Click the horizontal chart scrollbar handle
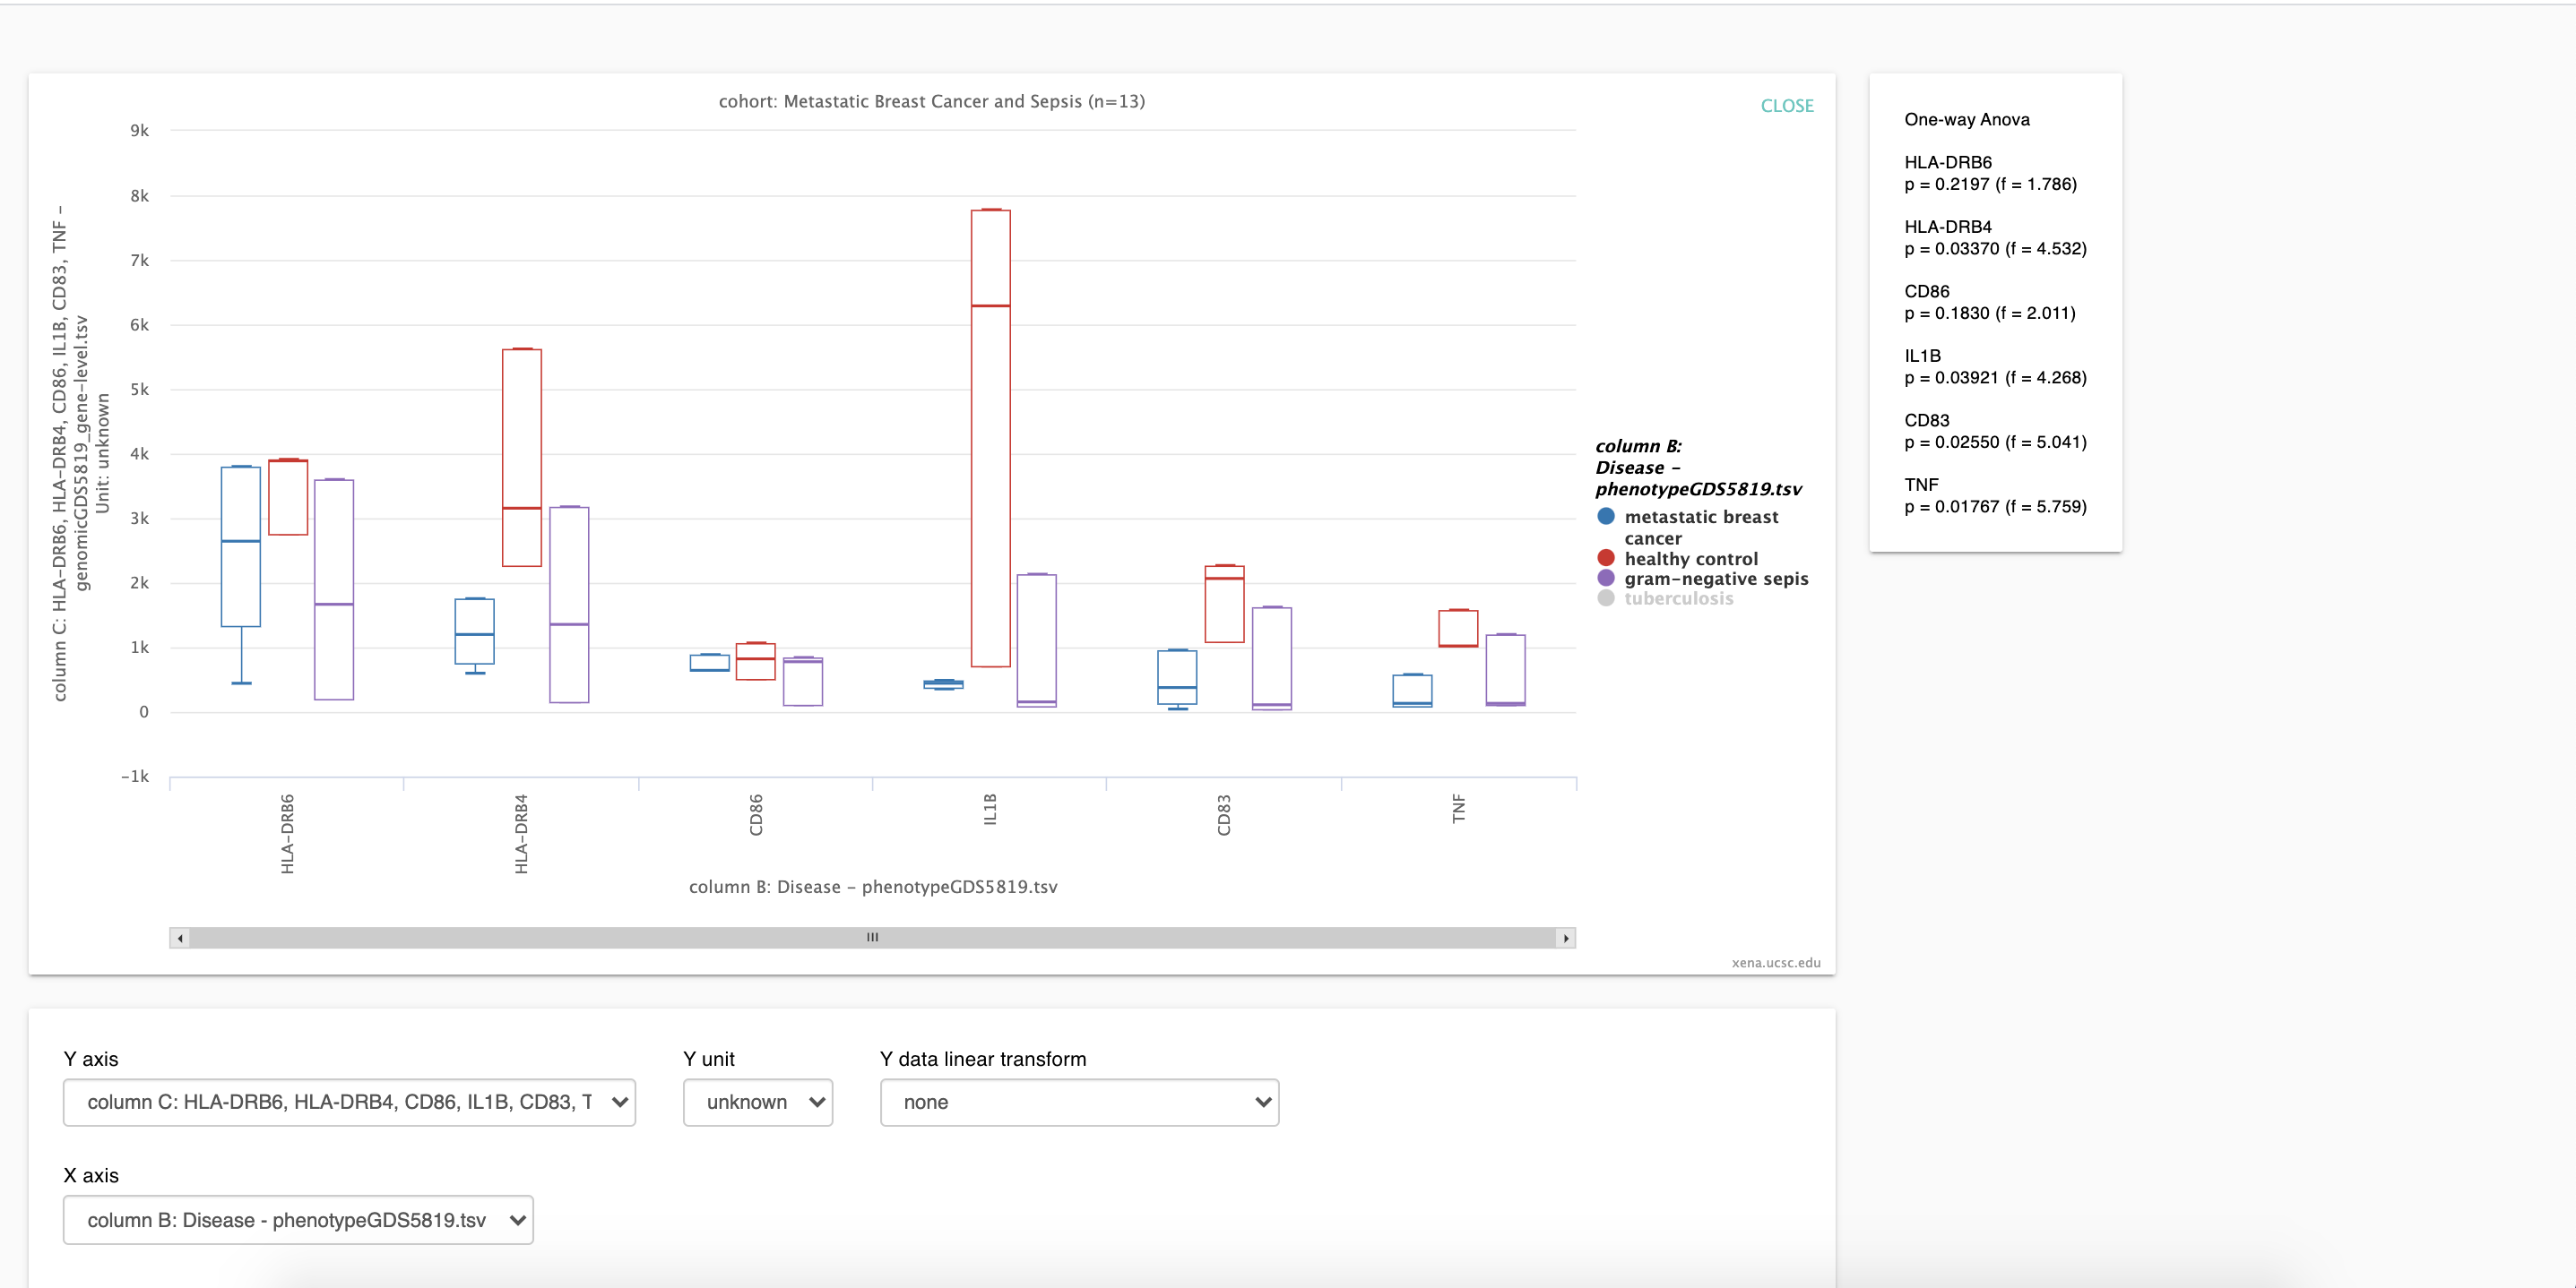The width and height of the screenshot is (2576, 1288). click(872, 937)
